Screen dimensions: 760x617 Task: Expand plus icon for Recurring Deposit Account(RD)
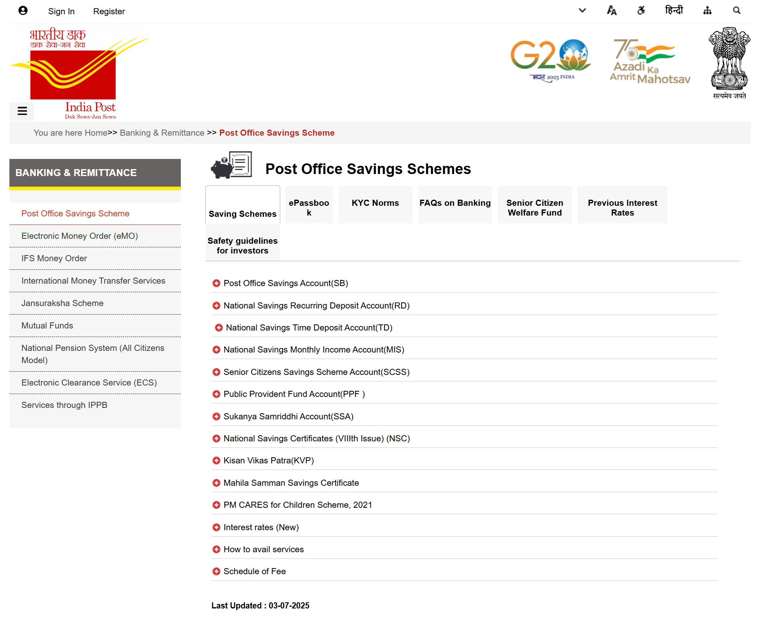coord(216,306)
